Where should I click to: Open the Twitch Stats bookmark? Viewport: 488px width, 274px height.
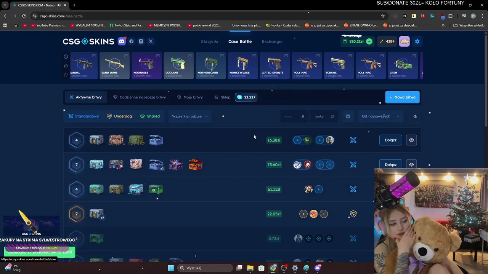pos(126,25)
